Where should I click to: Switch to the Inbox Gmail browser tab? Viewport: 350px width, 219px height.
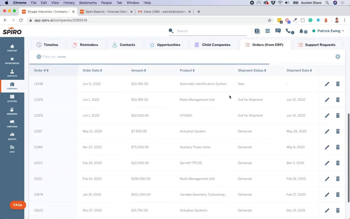point(164,12)
